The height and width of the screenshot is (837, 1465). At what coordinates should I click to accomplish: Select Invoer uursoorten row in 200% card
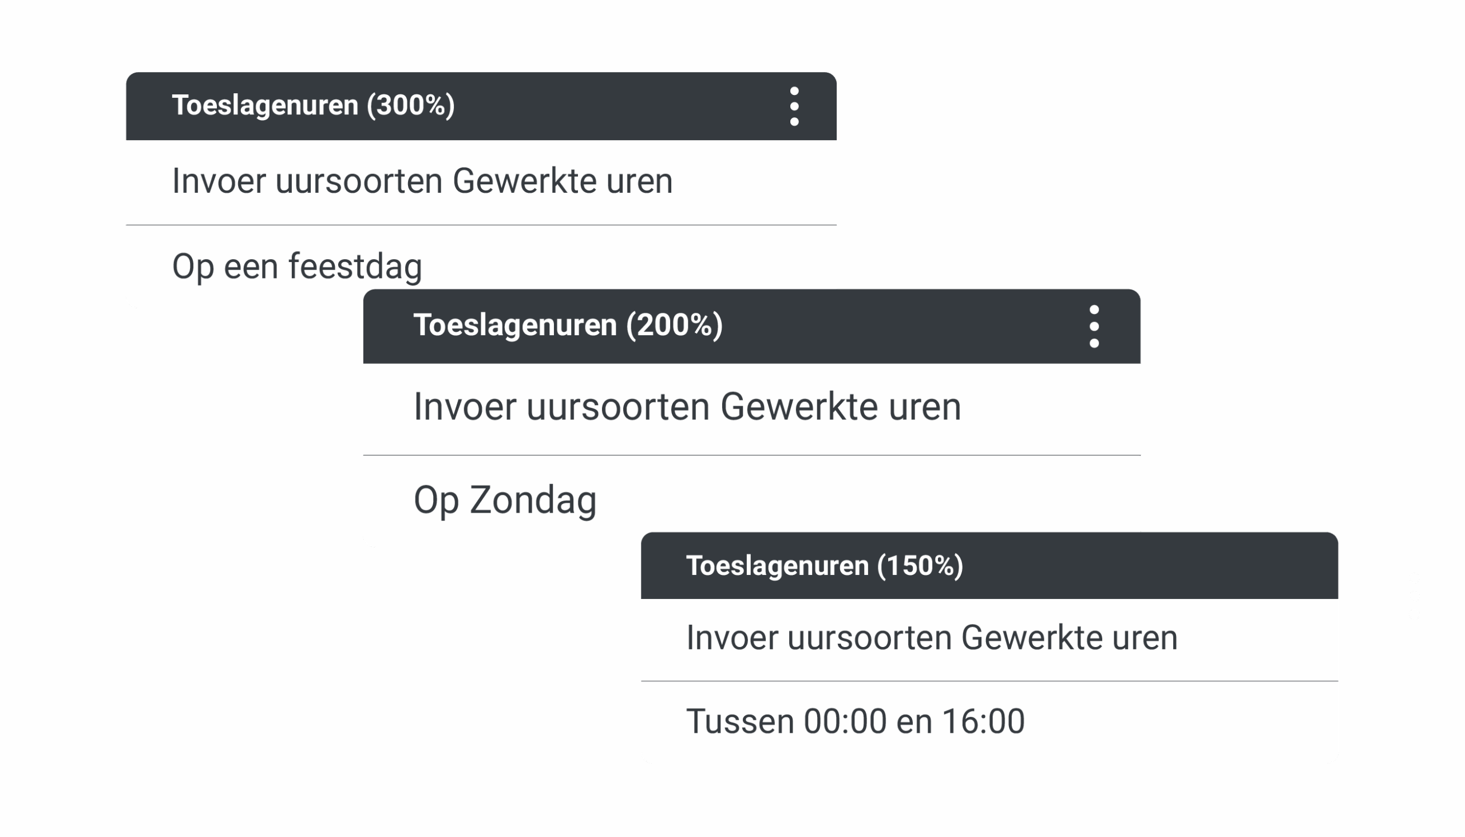[x=687, y=407]
